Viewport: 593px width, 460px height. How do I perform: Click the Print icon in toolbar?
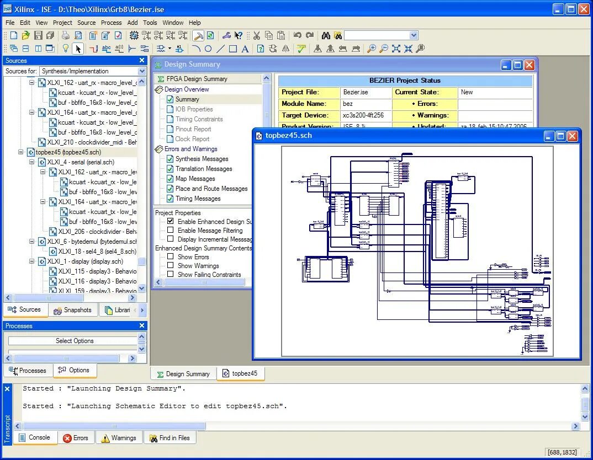[x=66, y=35]
